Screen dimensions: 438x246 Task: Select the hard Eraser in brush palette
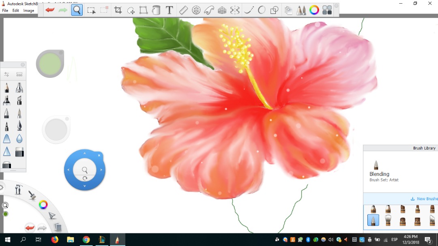click(x=19, y=152)
